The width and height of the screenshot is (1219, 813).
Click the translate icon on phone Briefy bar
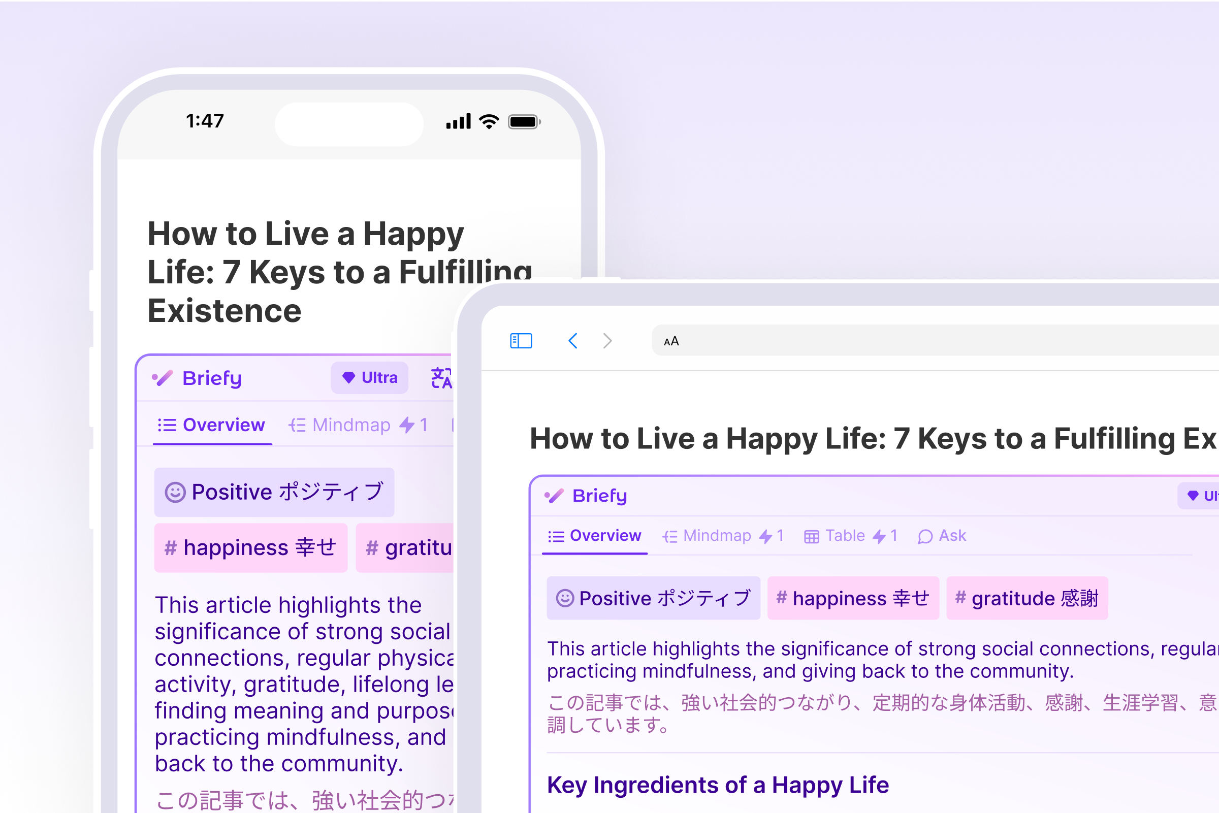[441, 378]
